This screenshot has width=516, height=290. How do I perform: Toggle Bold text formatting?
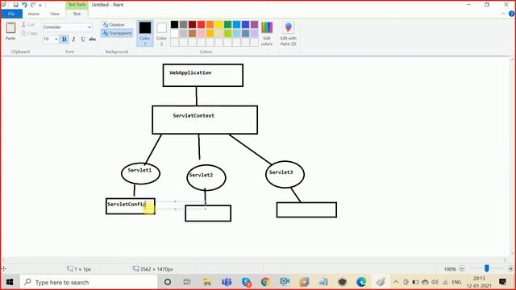tap(64, 39)
